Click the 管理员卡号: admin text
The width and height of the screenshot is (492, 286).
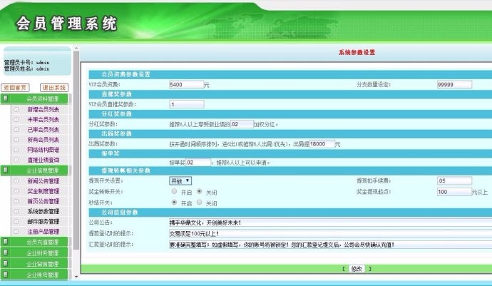coord(26,63)
